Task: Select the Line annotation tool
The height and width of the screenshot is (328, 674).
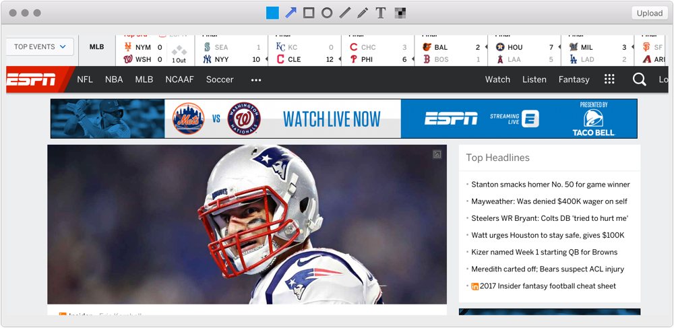Action: (344, 13)
